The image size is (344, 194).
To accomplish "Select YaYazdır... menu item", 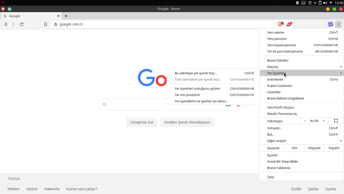I will [302, 128].
